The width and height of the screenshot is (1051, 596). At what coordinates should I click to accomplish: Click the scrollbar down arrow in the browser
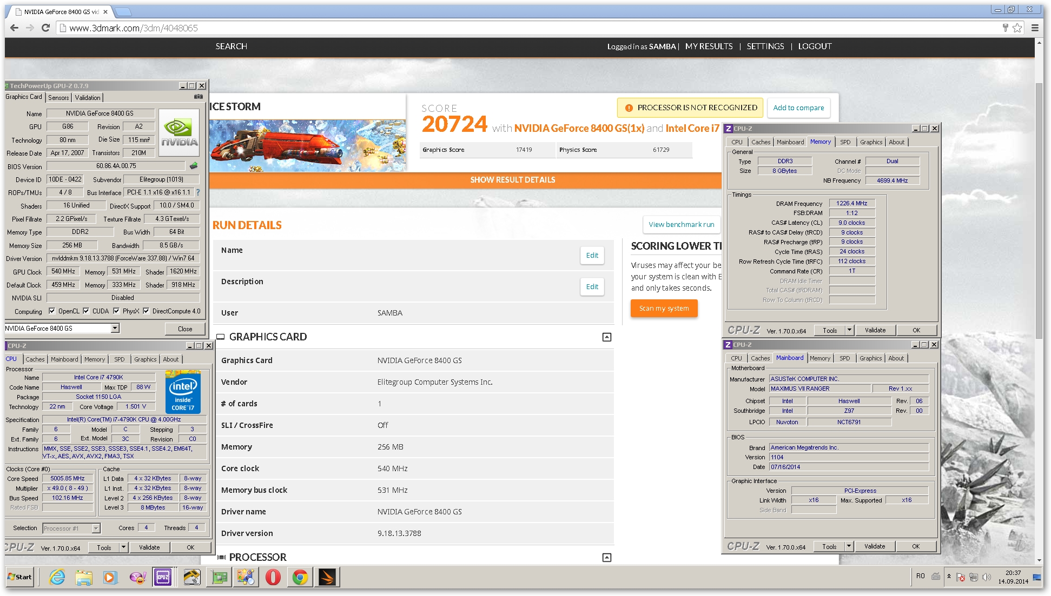1039,560
